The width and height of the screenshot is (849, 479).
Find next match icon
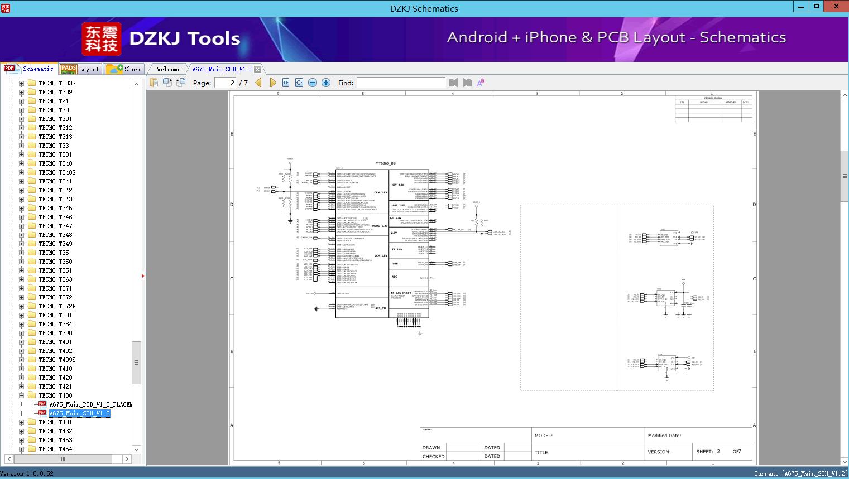point(467,83)
